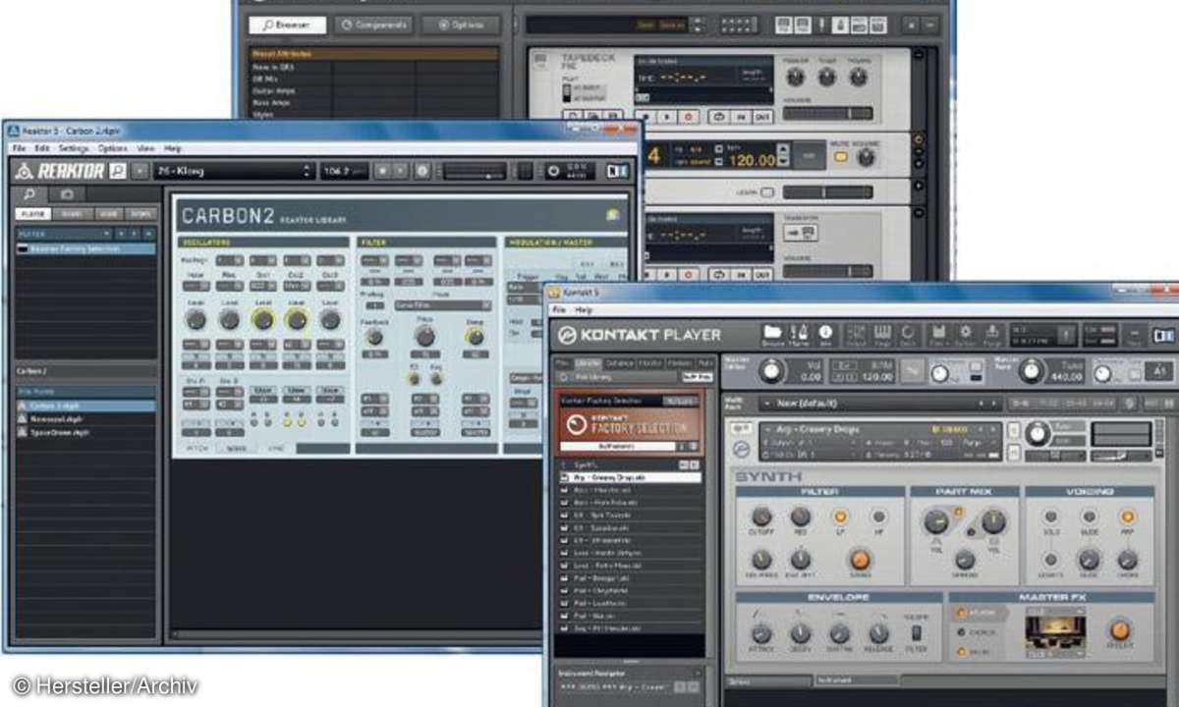
Task: Toggle the LEGATO voicing button
Action: (x=1050, y=560)
